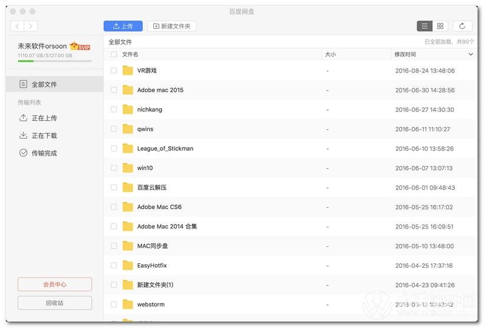Click the date 2016-08-24 13:48:06
Screen dimensions: 484x328
click(x=425, y=71)
